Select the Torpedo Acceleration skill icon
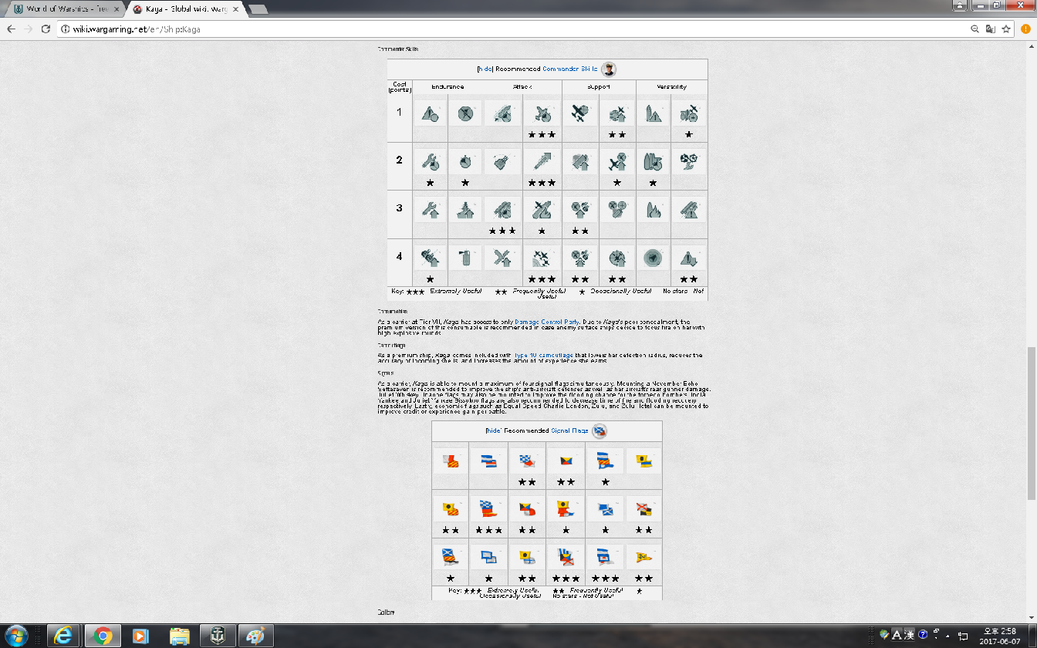This screenshot has width=1037, height=648. point(541,161)
